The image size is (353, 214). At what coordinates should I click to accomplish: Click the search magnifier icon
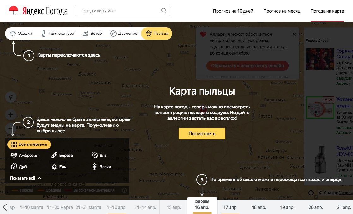tap(164, 10)
